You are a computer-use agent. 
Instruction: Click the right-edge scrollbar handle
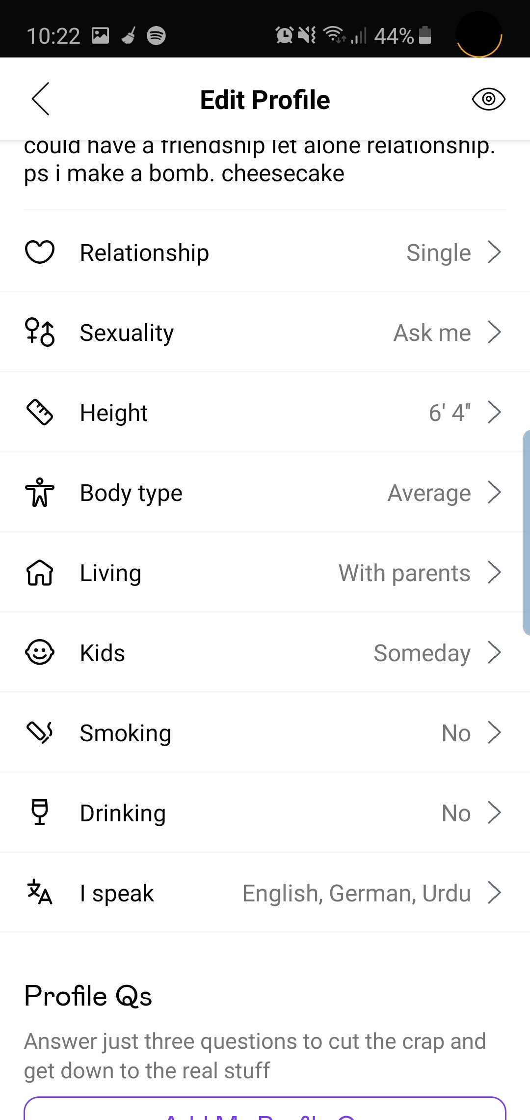click(x=526, y=533)
